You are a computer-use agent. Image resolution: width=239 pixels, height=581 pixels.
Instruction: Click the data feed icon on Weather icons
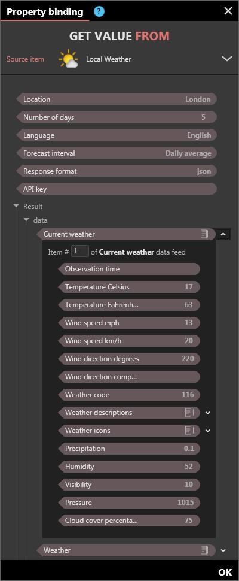[x=189, y=431]
